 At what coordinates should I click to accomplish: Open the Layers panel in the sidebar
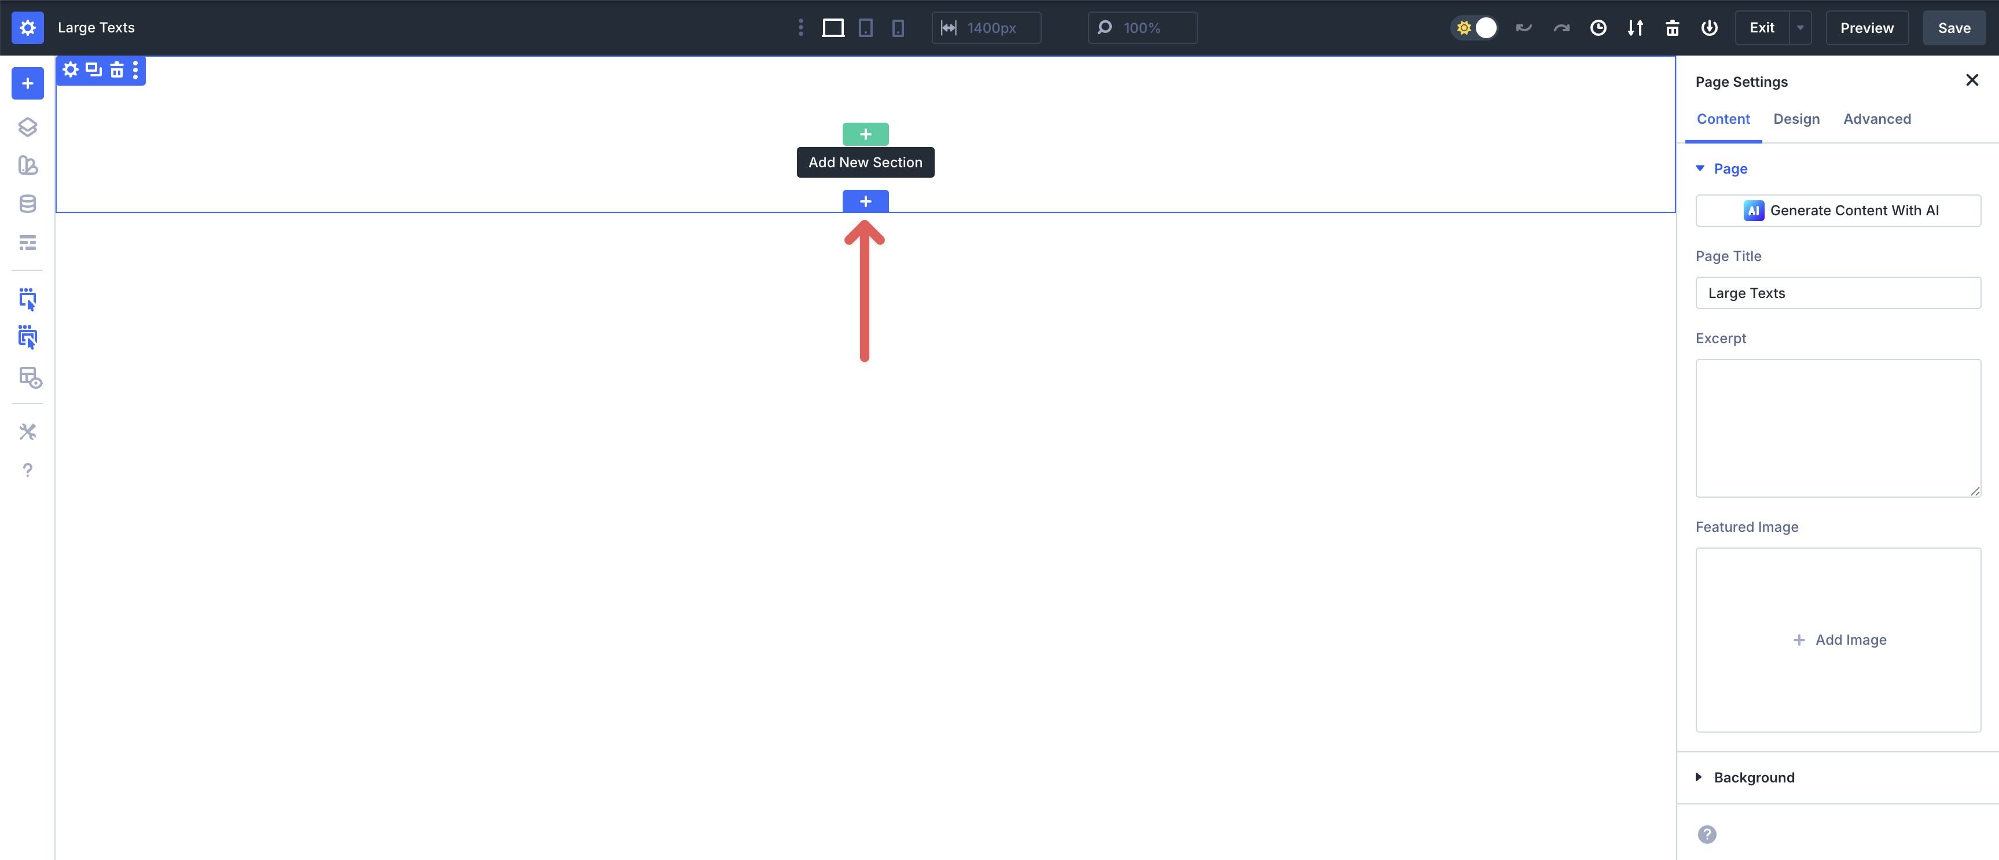coord(28,127)
